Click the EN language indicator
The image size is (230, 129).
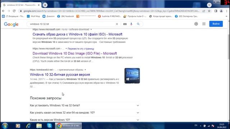coord(196,125)
